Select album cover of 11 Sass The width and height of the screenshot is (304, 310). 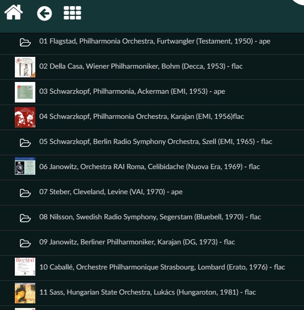click(x=25, y=293)
